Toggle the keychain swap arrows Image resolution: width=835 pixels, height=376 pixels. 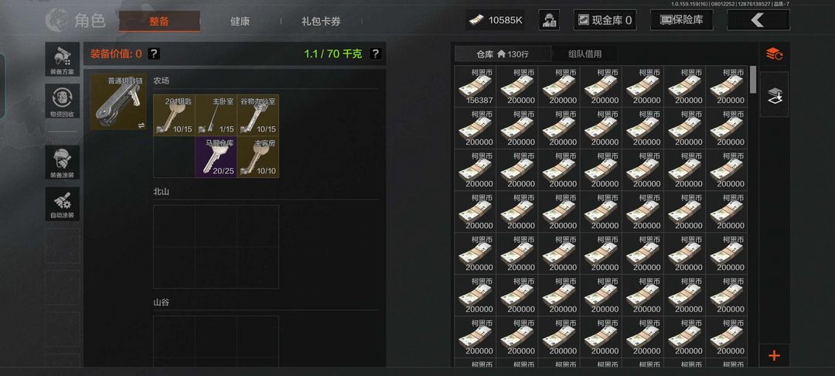[x=141, y=125]
